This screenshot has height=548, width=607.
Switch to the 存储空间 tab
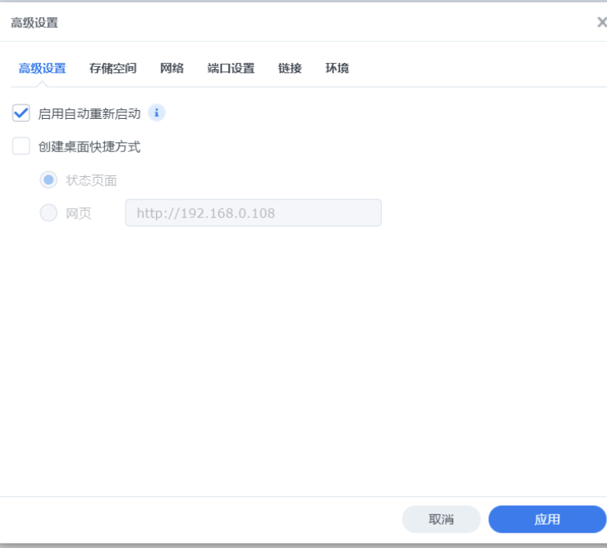pos(113,68)
